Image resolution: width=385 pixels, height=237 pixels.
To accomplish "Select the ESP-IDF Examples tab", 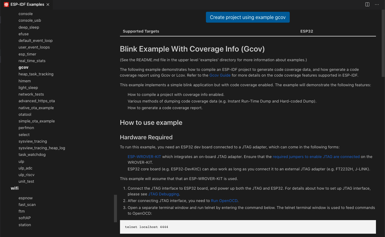I will [x=27, y=5].
